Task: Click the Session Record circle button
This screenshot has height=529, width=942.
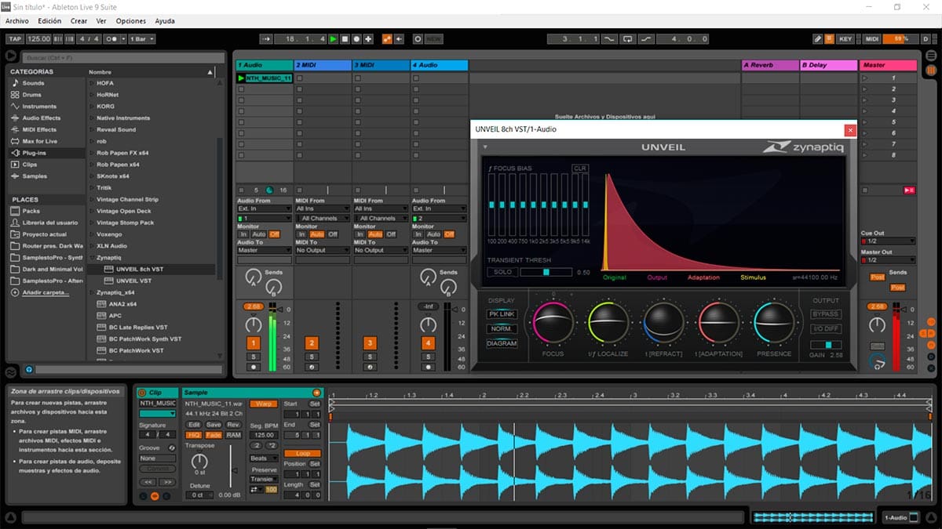Action: tap(418, 38)
